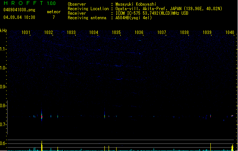Click the 1031 time axis label
Screen dimensions: 238x151
26,32
